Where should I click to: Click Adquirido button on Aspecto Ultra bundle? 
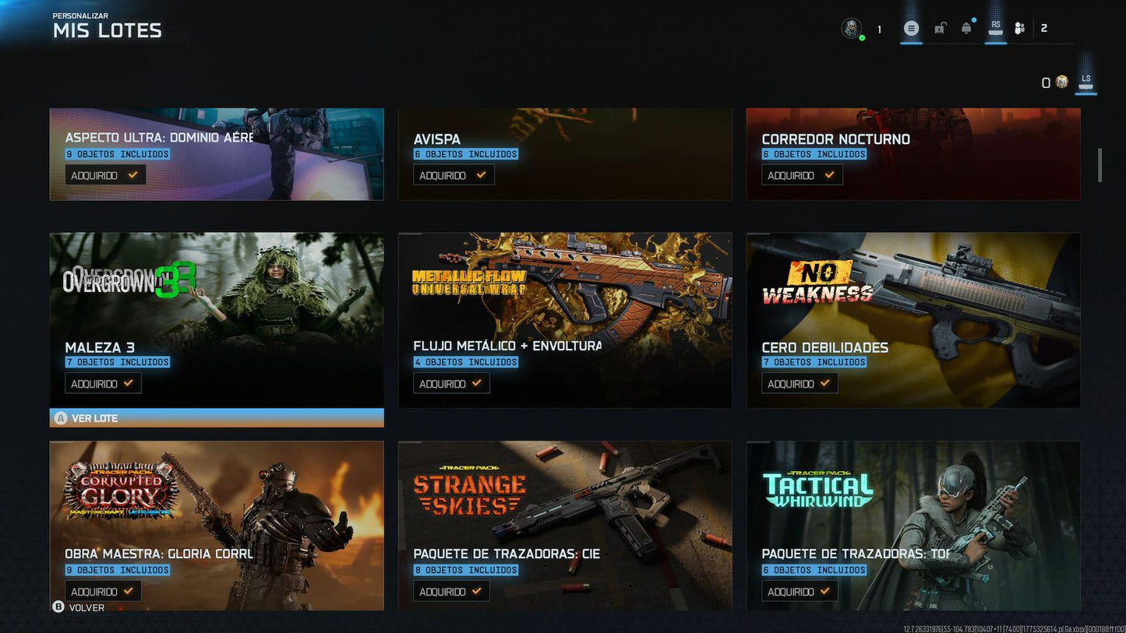click(105, 175)
